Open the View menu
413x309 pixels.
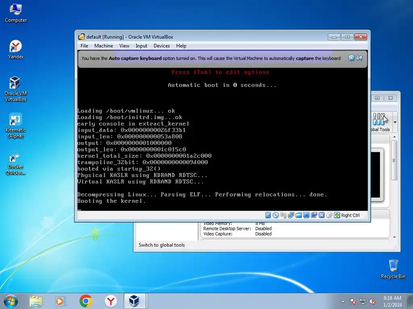[124, 46]
